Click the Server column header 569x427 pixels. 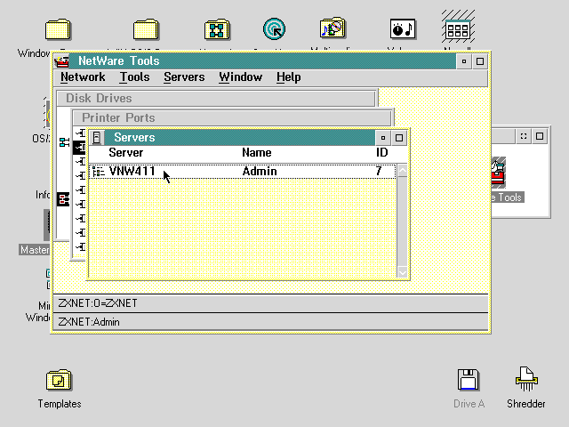tap(126, 152)
